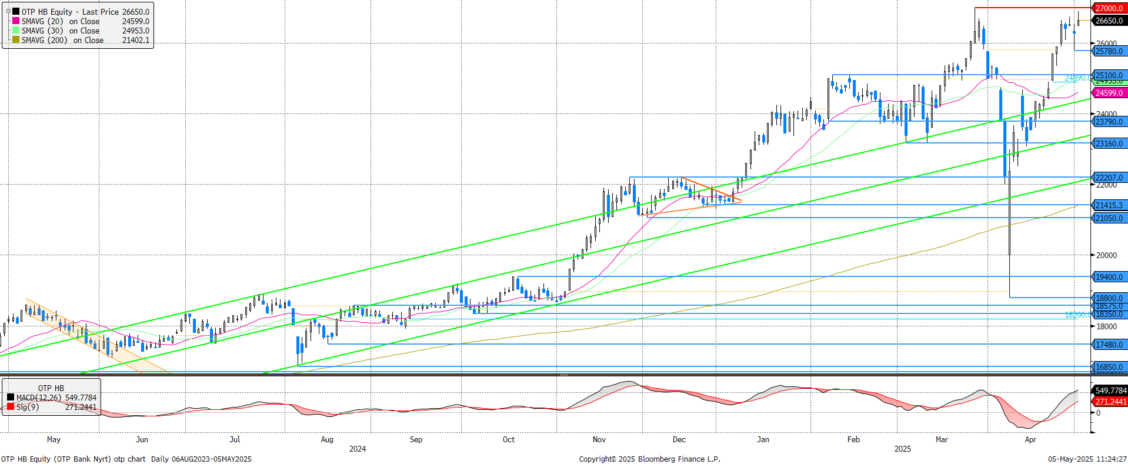This screenshot has width=1128, height=464.
Task: Click the red 27000.0 price label
Action: (1109, 8)
